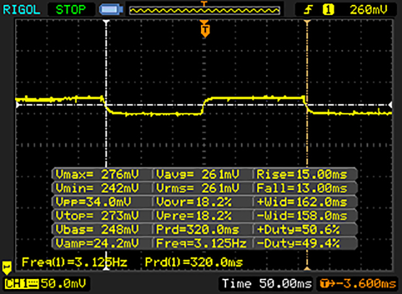402x294 pixels.
Task: Click the 260mV trigger level readout
Action: point(369,10)
